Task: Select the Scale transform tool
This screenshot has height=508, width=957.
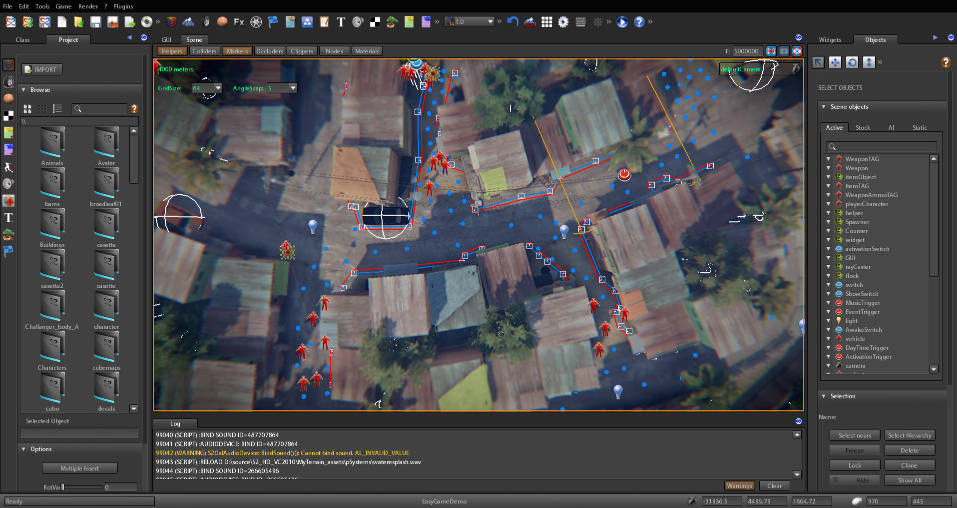Action: (869, 62)
